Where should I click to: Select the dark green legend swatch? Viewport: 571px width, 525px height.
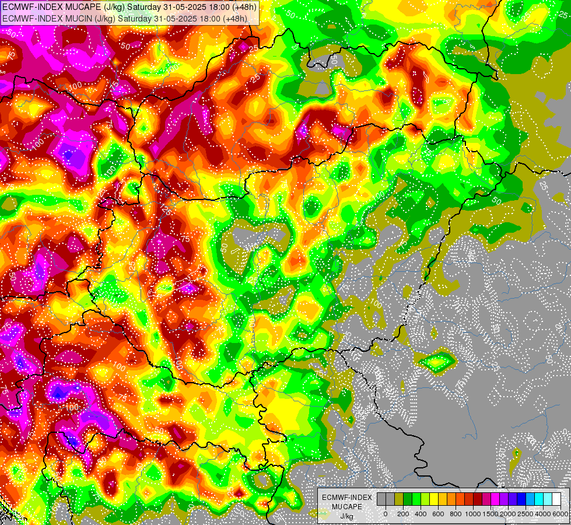pyautogui.click(x=408, y=499)
